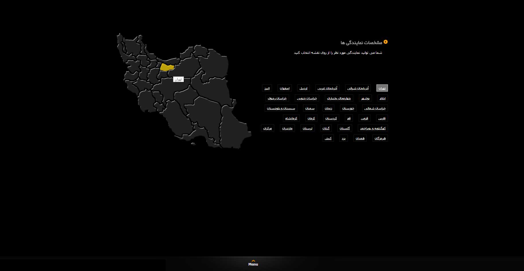Select the کرمانشاه province link
The width and height of the screenshot is (524, 271).
click(291, 118)
